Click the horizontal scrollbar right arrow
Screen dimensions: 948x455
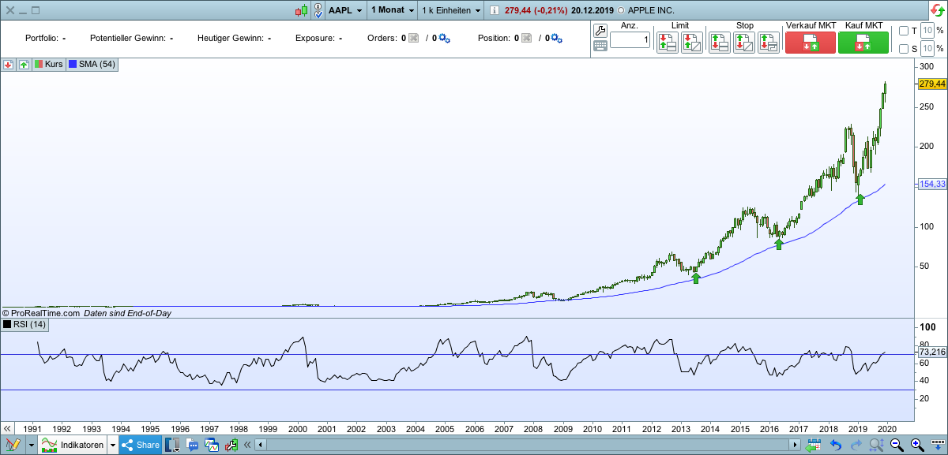tap(796, 446)
